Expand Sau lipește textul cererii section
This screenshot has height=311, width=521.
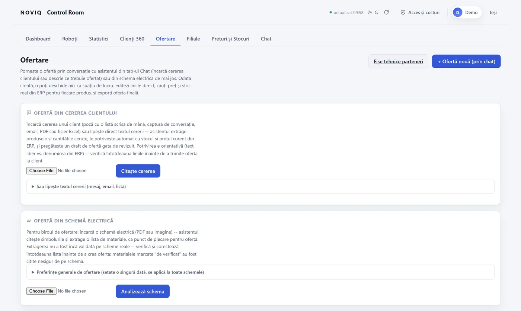[x=260, y=186]
